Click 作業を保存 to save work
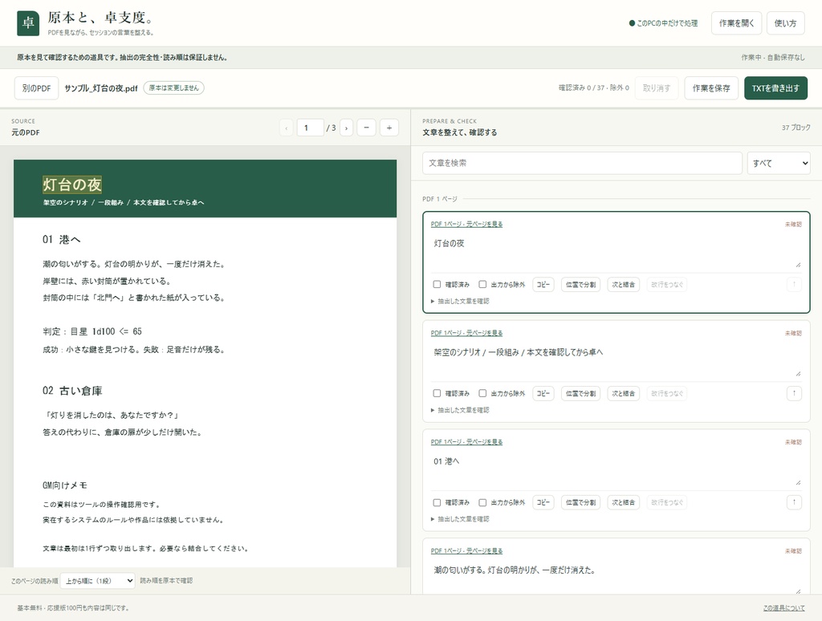The image size is (822, 621). tap(711, 88)
